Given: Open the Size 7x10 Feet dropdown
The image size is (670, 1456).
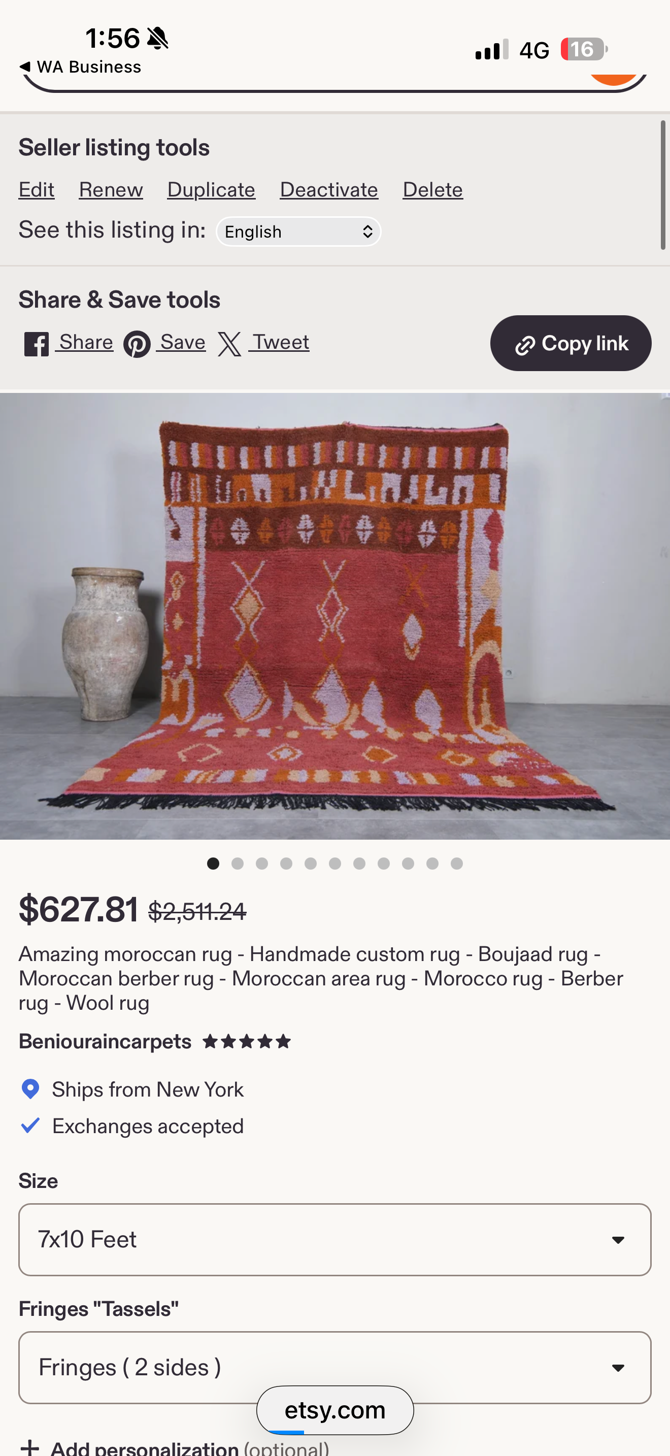Looking at the screenshot, I should click(335, 1240).
